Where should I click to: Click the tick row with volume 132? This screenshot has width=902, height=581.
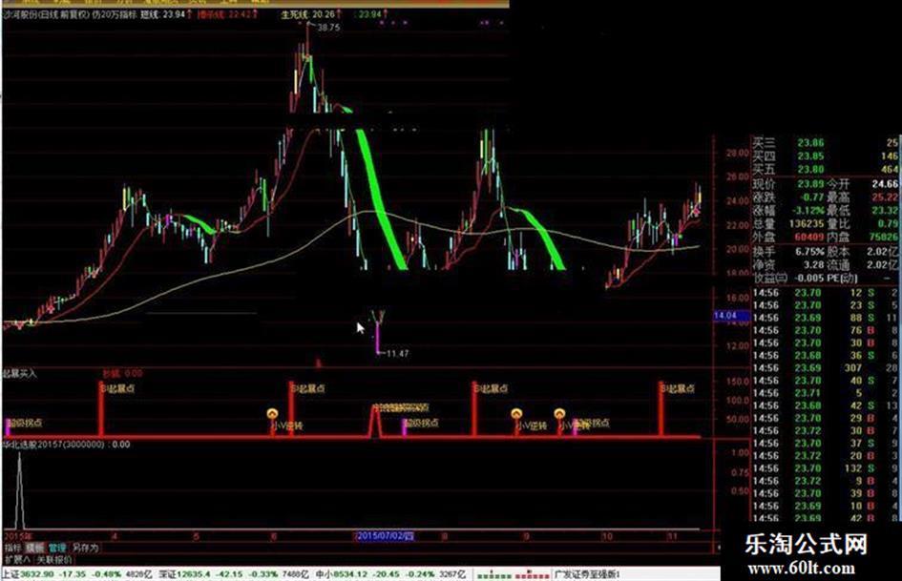point(826,468)
